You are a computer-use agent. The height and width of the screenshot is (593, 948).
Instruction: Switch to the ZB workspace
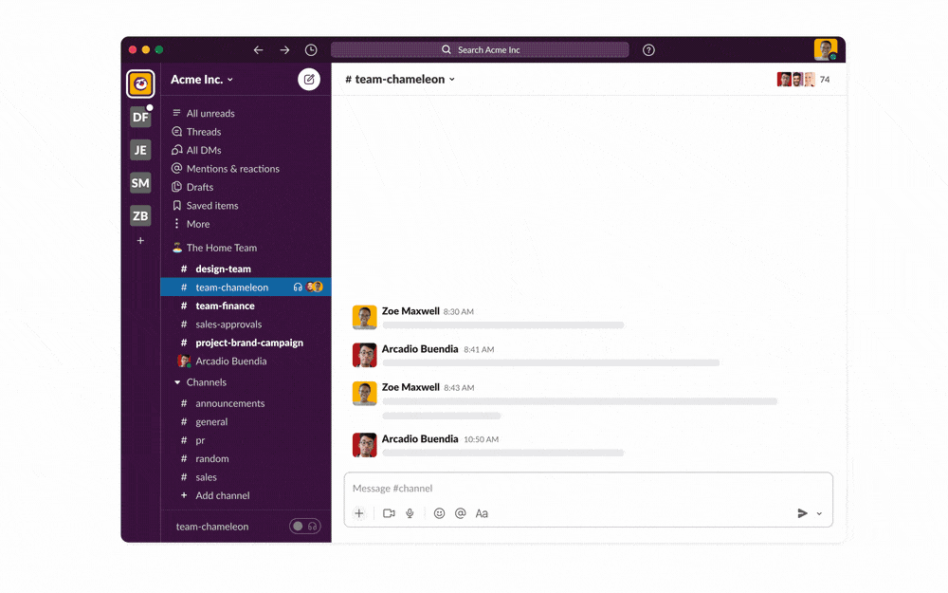pos(140,216)
